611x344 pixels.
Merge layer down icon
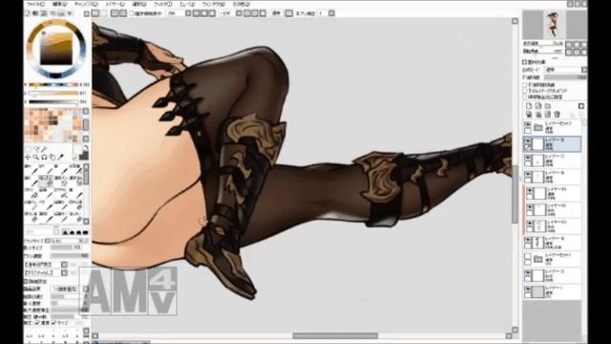point(538,115)
